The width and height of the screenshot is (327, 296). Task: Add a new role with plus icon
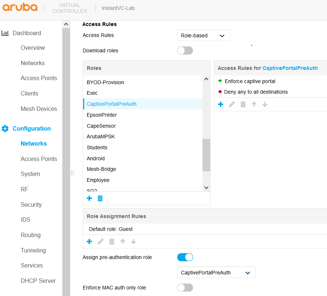click(89, 198)
